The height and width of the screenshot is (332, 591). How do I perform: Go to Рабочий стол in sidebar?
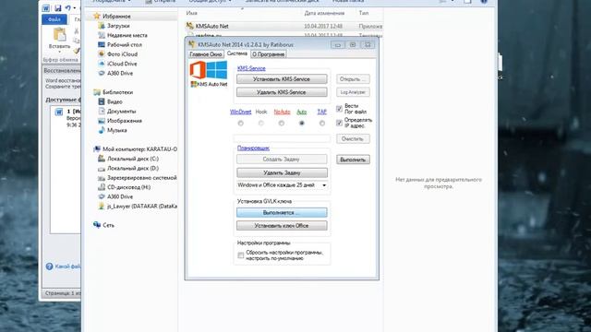(125, 44)
